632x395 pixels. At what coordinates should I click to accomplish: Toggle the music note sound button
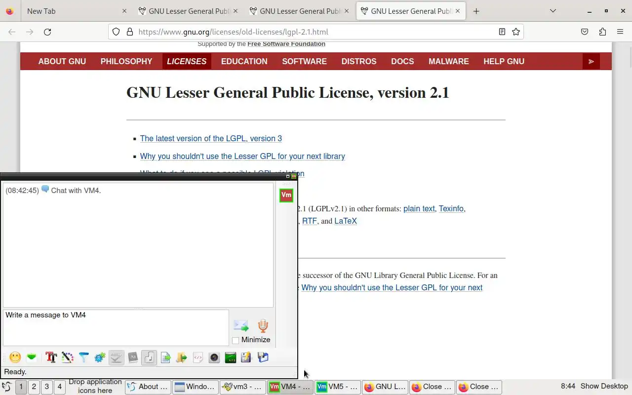point(149,357)
